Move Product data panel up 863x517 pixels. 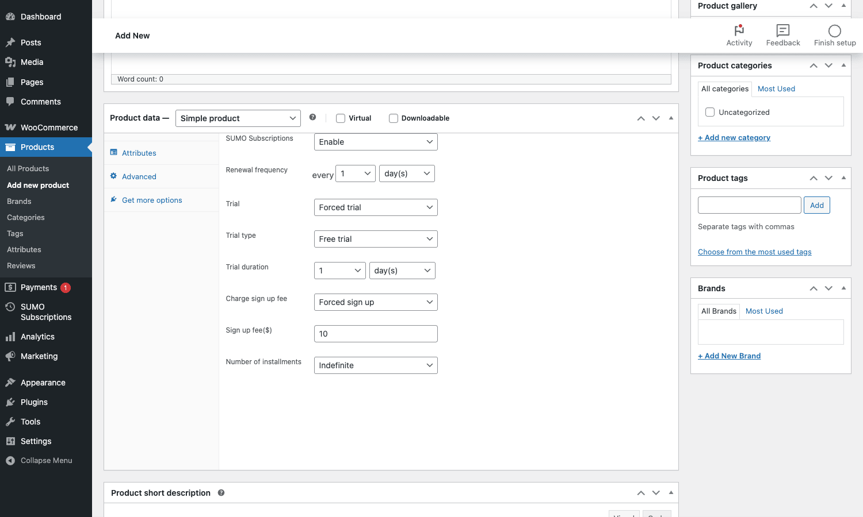[641, 118]
